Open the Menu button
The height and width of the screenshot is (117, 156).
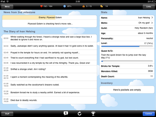coord(7,7)
